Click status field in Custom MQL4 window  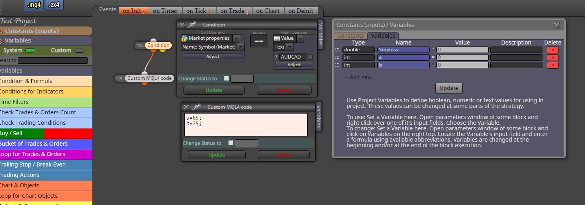[x=247, y=143]
